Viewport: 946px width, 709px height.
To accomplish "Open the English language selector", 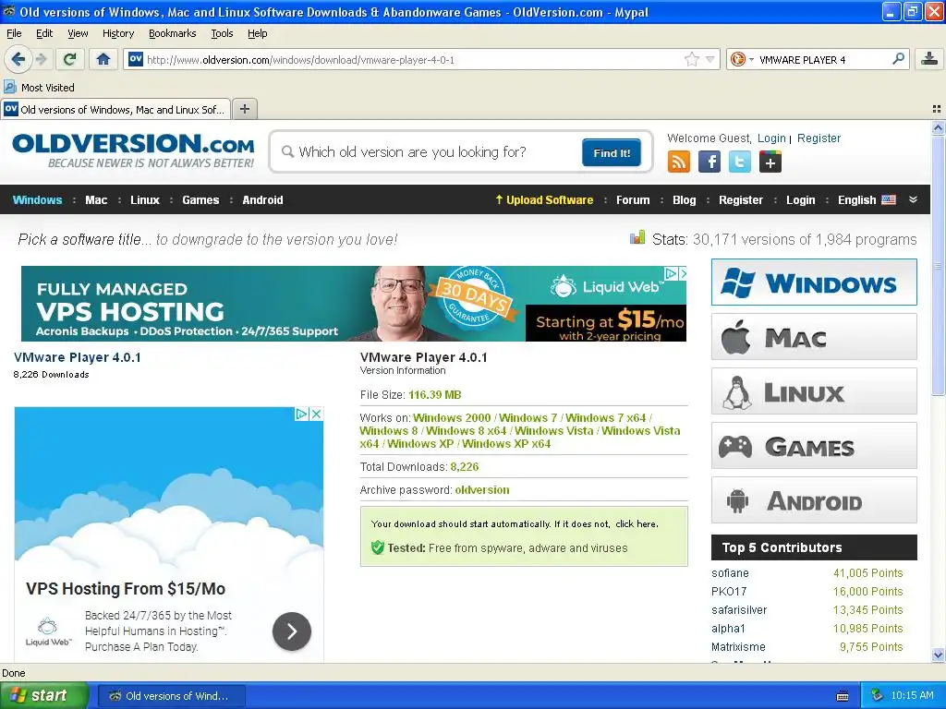I will click(867, 200).
